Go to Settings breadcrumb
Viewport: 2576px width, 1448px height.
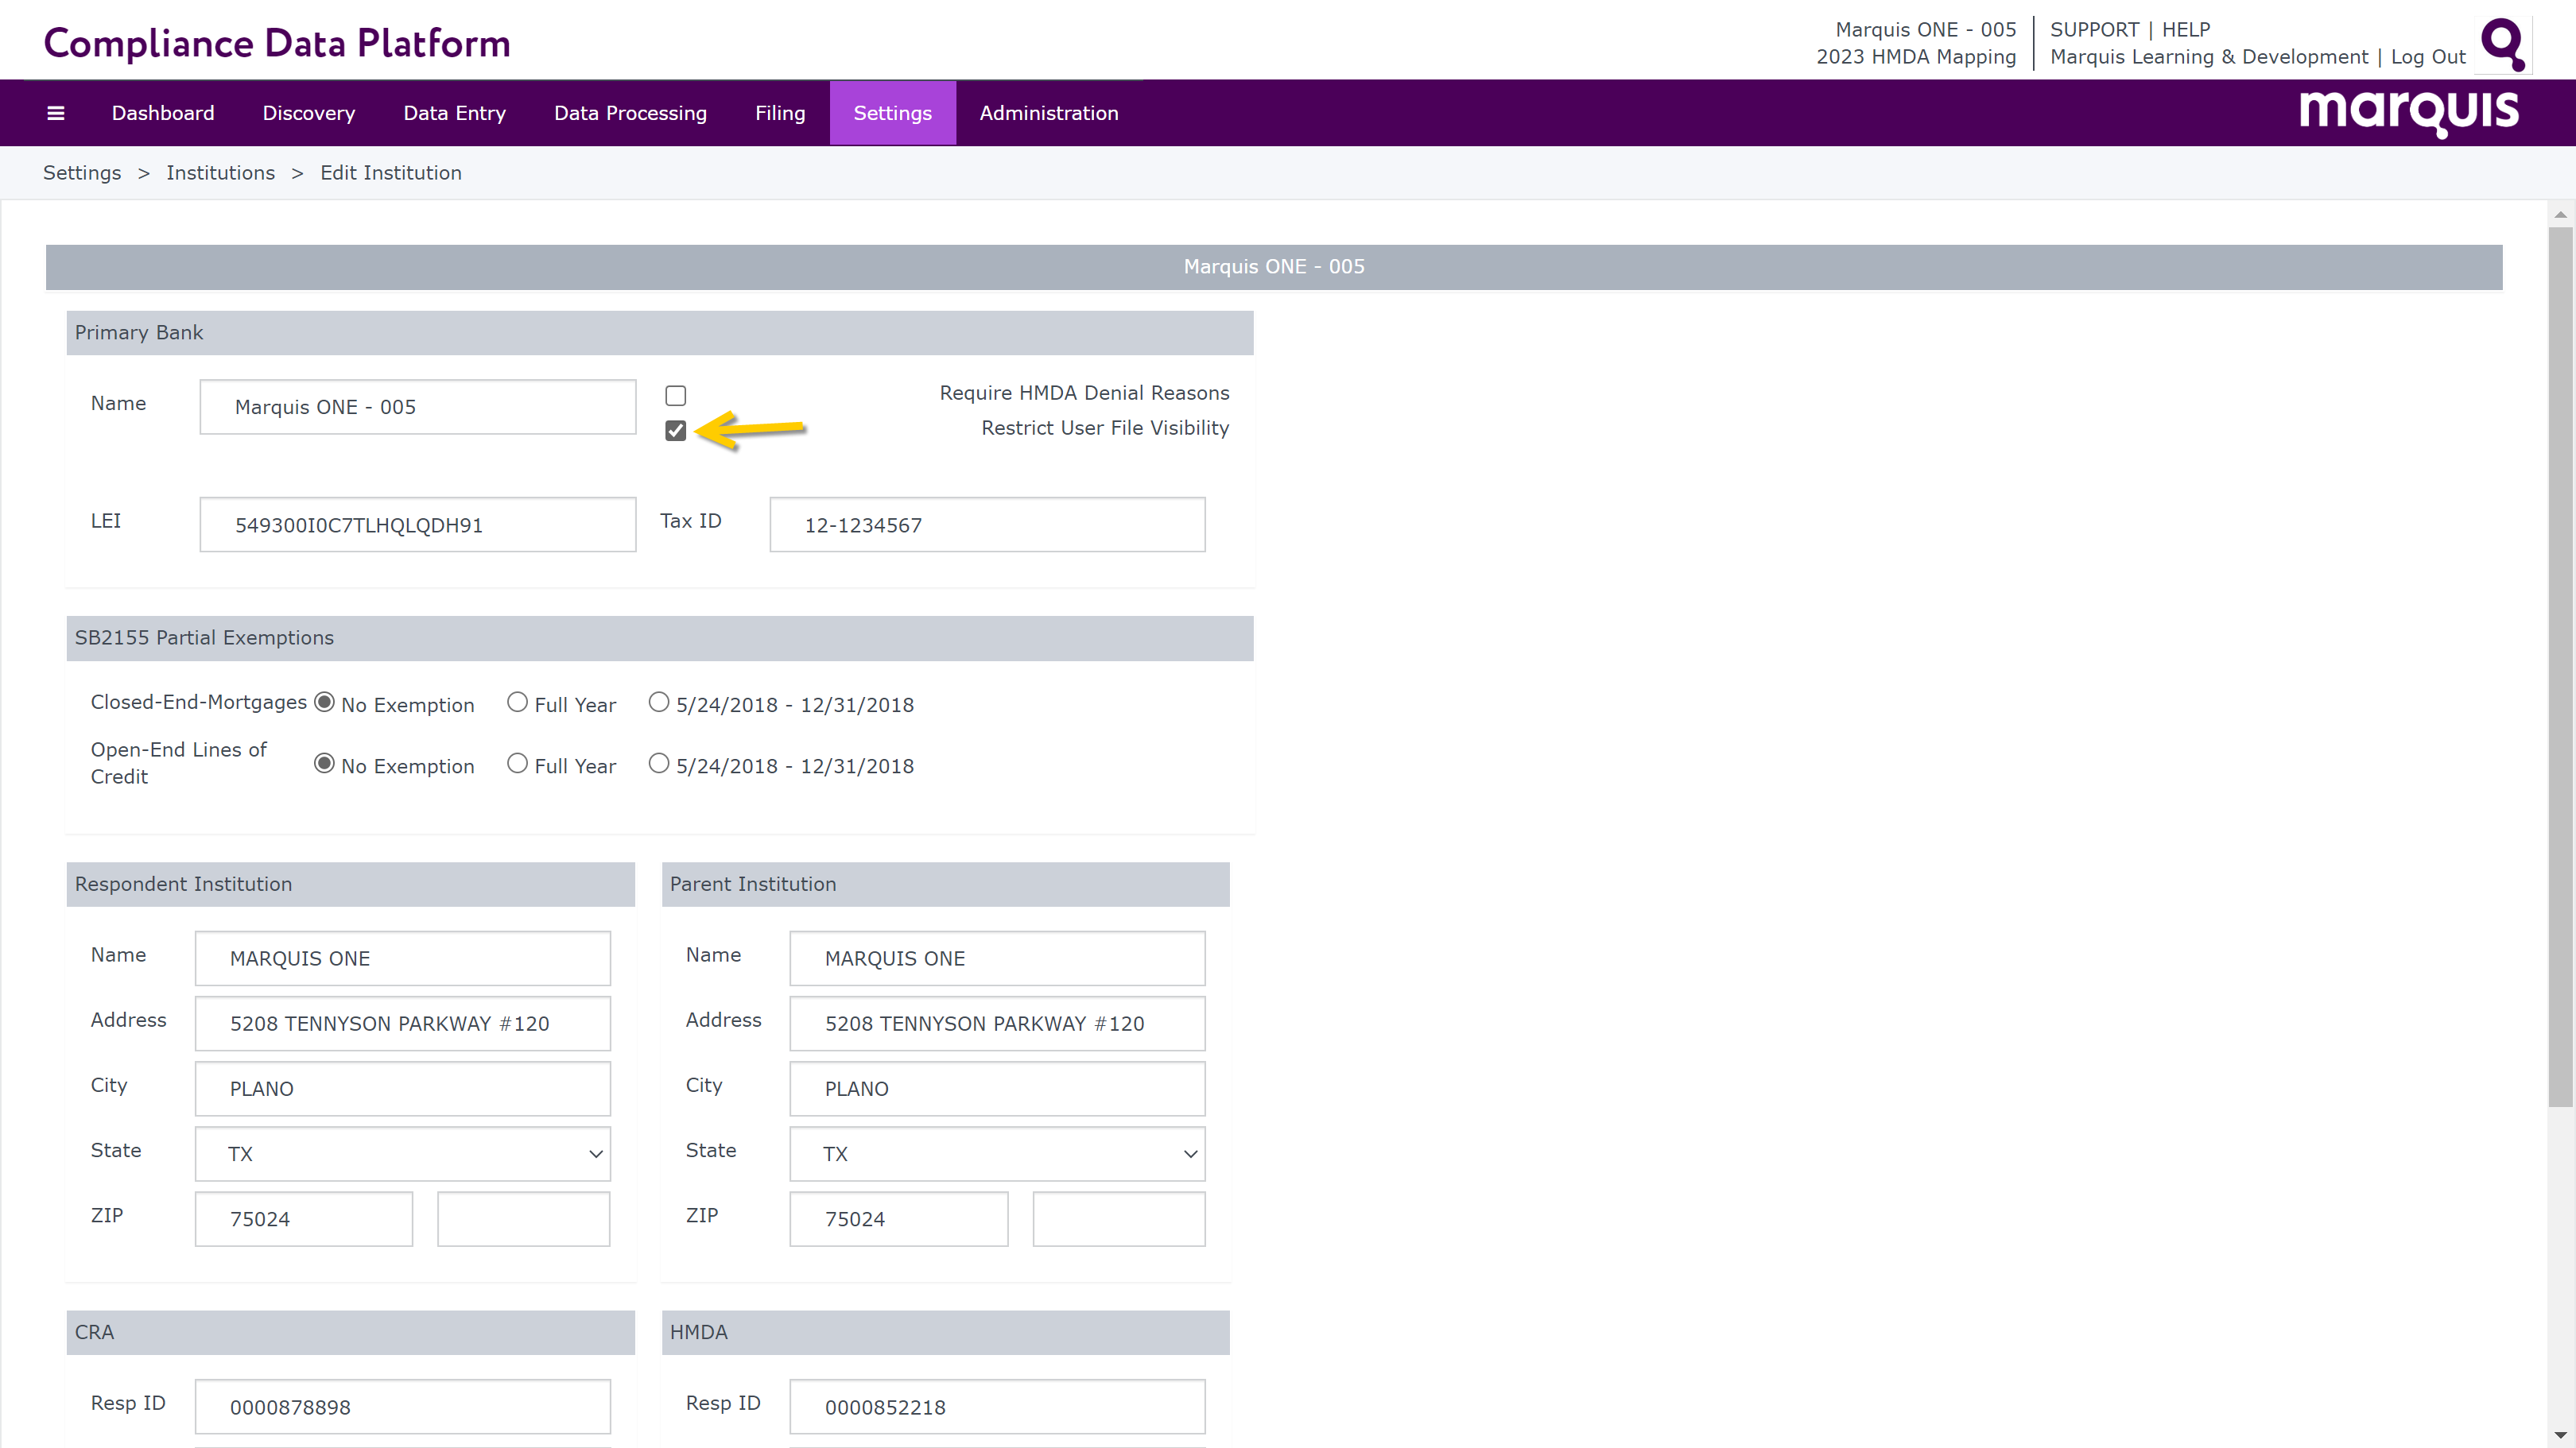click(x=82, y=173)
